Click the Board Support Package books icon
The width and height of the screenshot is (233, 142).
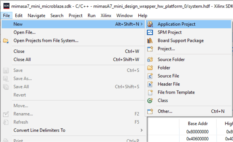pyautogui.click(x=150, y=41)
